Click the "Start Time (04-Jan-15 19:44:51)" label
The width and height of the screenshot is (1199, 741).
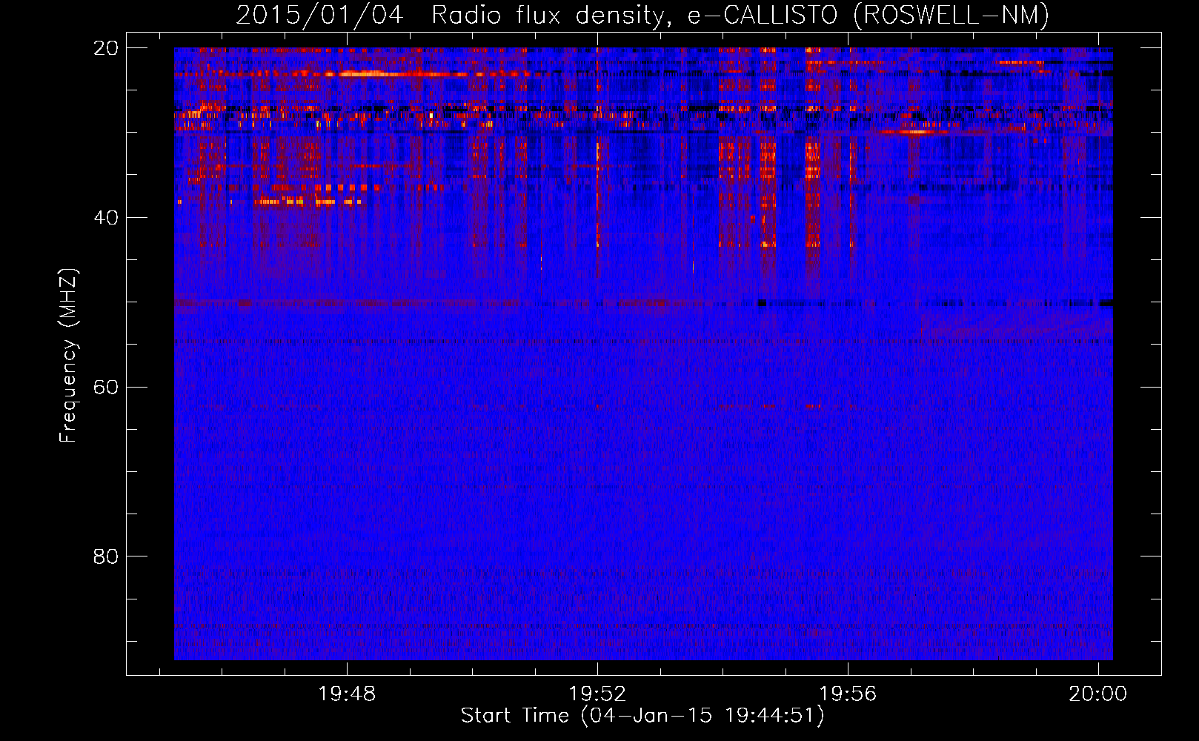click(642, 716)
